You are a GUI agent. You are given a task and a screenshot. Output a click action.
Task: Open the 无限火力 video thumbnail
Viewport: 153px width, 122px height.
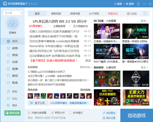[x=136, y=97]
